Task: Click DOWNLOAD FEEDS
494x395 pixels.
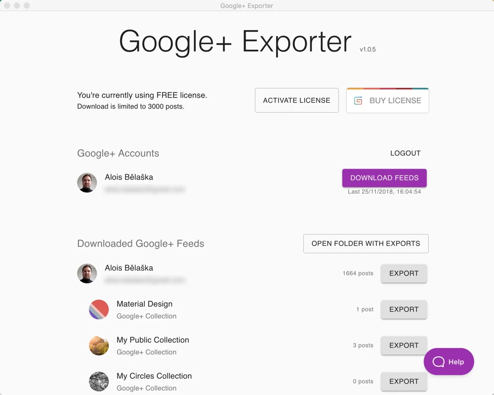Action: (384, 178)
